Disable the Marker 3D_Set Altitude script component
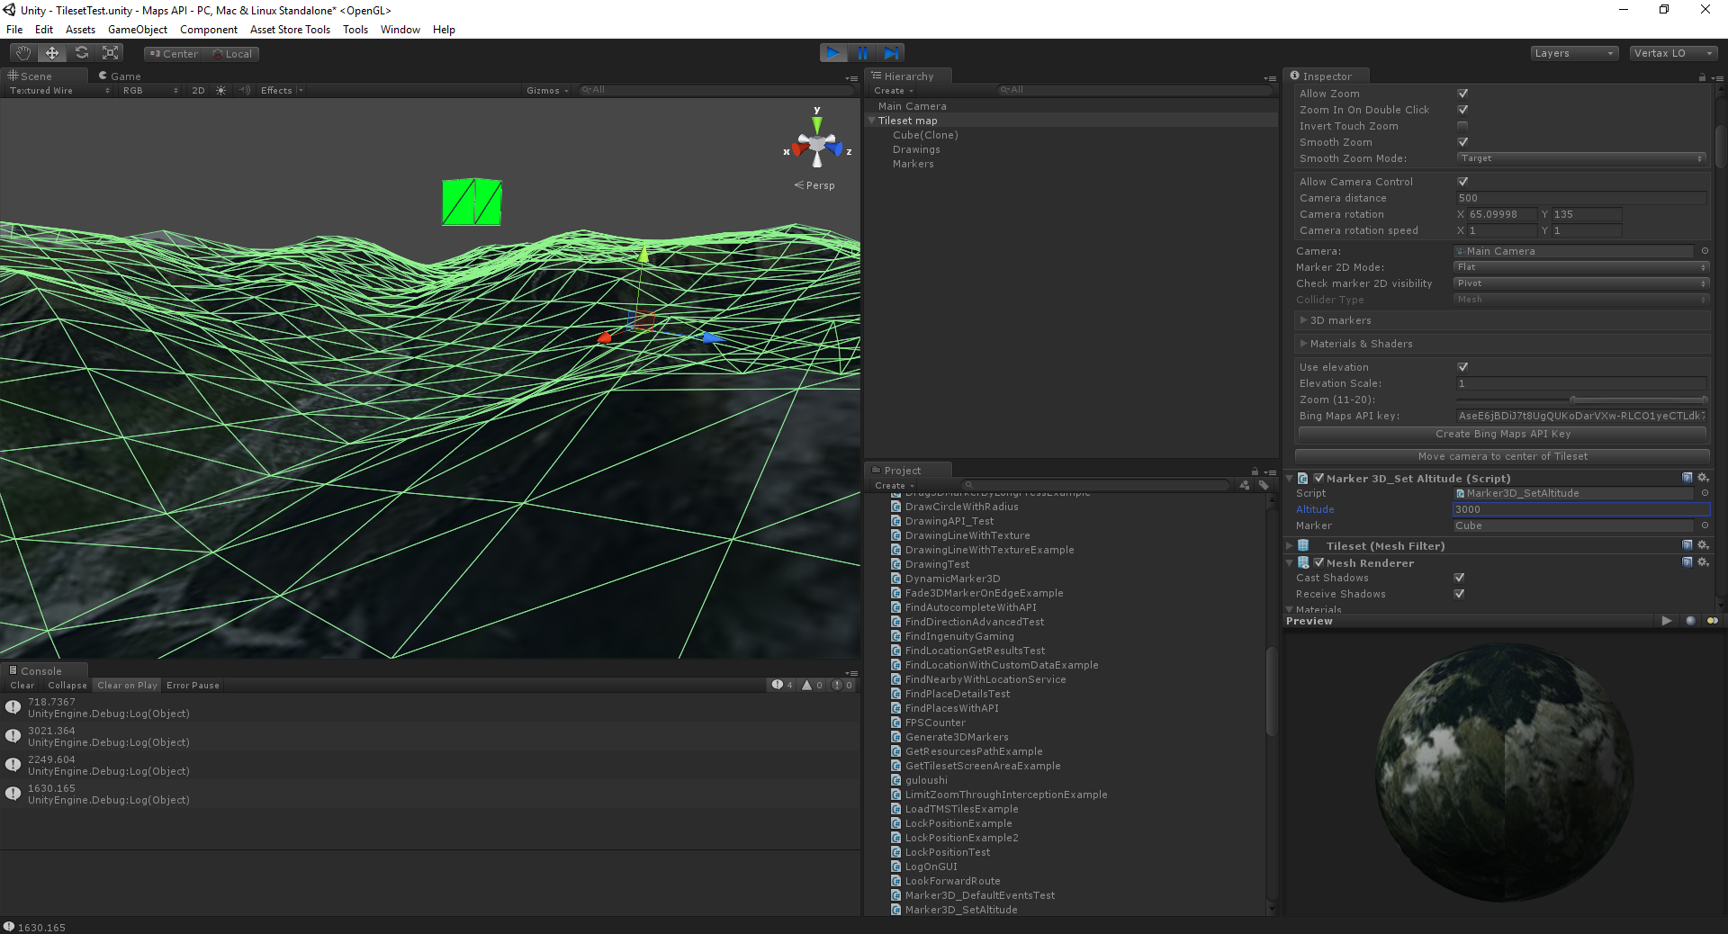The image size is (1728, 934). (x=1318, y=479)
